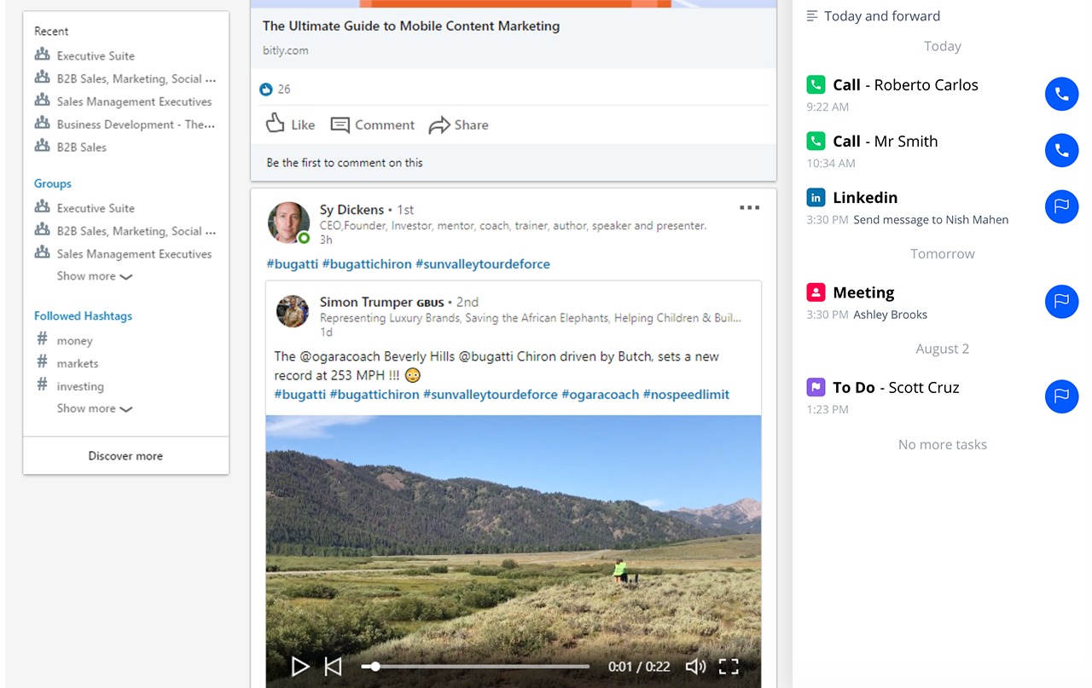This screenshot has height=688, width=1092.
Task: Toggle fullscreen mode on the video
Action: 728,666
